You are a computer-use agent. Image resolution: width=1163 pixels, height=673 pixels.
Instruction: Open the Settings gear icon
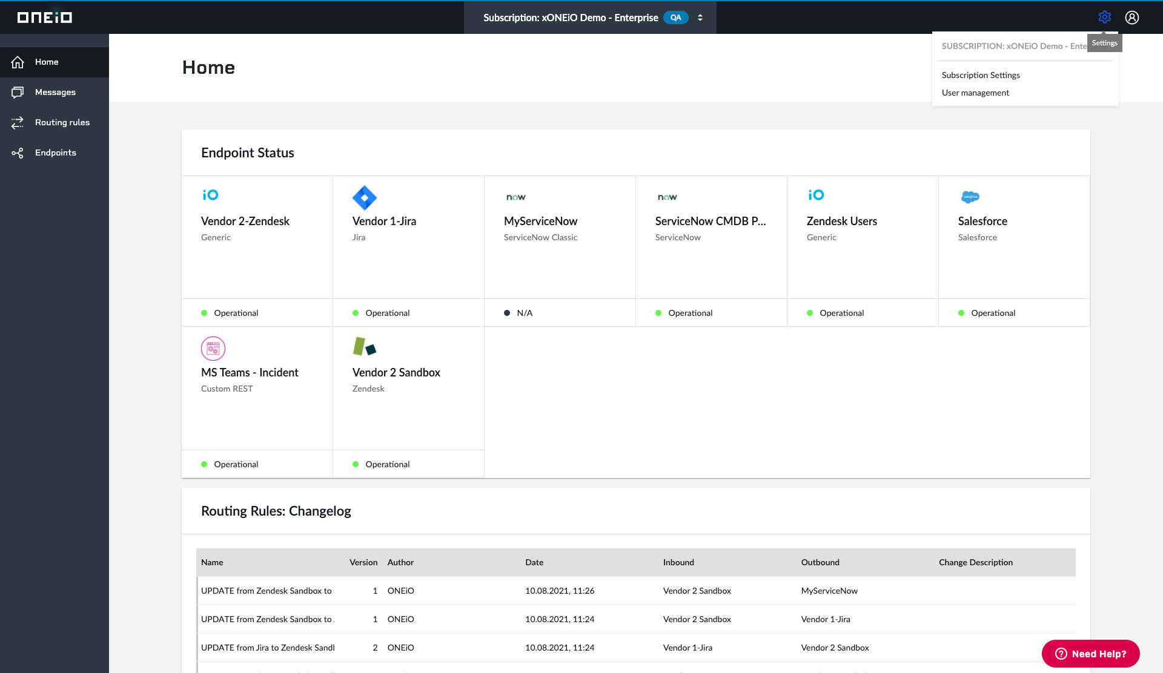(x=1104, y=17)
